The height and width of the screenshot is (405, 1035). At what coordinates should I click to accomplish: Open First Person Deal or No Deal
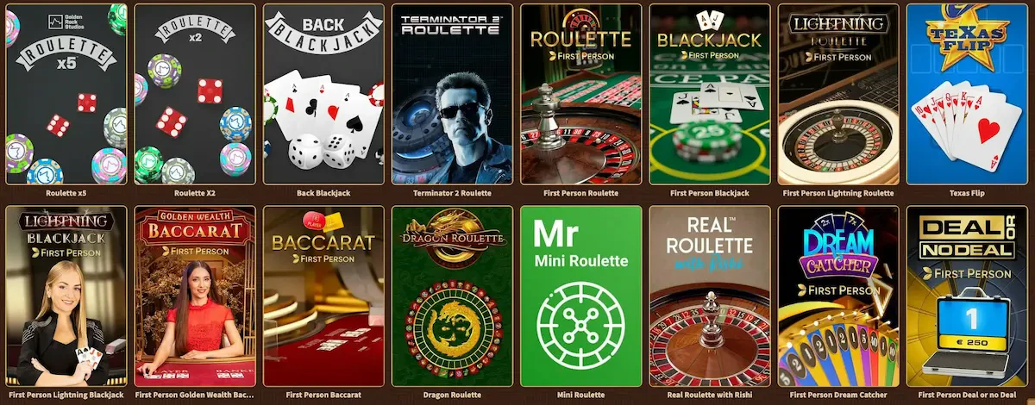(968, 296)
